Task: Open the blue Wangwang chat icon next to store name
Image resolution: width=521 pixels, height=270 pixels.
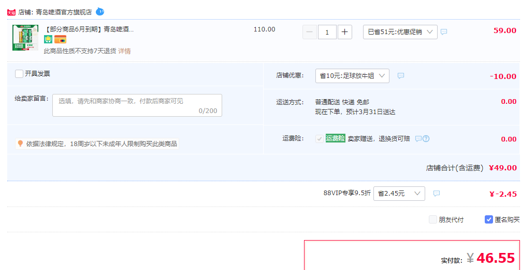Action: click(x=99, y=11)
